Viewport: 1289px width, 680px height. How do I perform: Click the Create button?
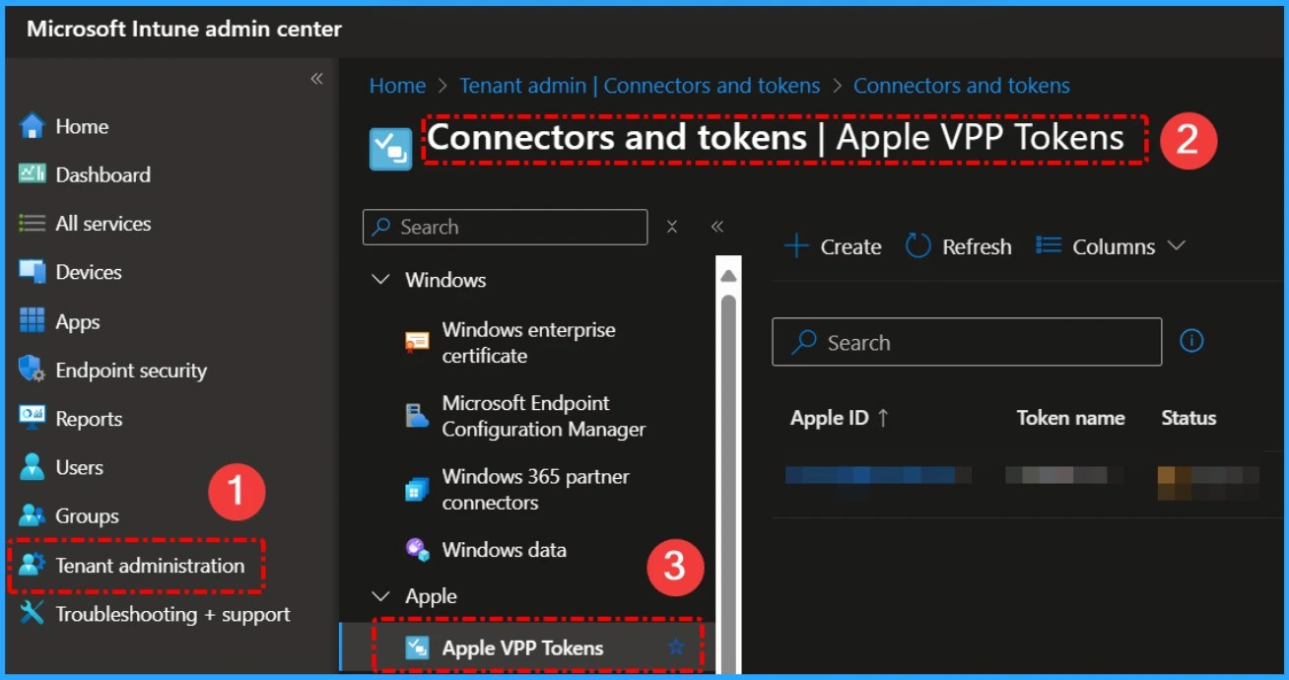tap(833, 246)
